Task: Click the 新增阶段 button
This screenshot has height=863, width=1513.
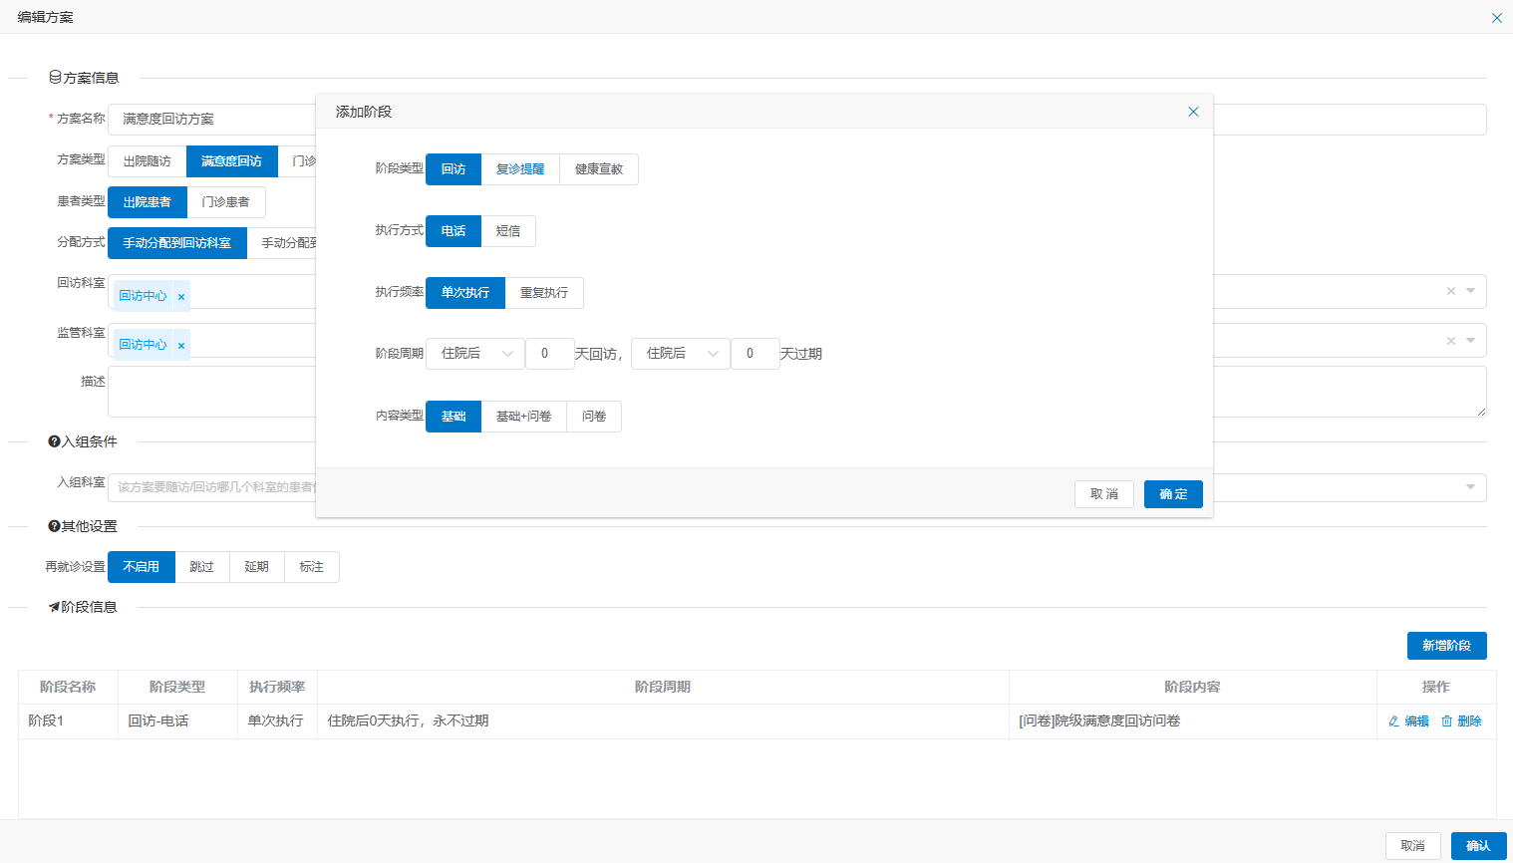Action: (x=1446, y=646)
